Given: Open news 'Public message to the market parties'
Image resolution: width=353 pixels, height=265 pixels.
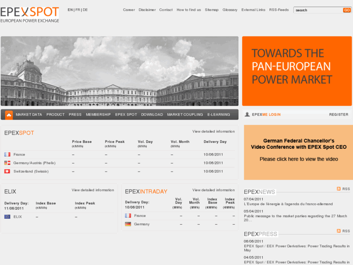Looking at the screenshot, I should click(295, 218).
